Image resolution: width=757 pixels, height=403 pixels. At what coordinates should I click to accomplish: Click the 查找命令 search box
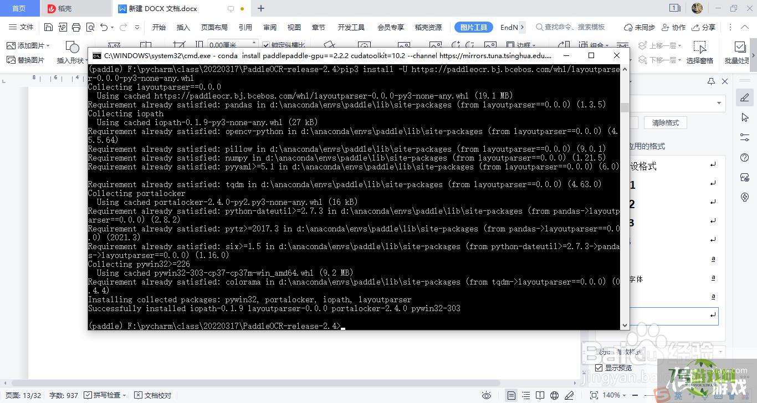pos(571,27)
